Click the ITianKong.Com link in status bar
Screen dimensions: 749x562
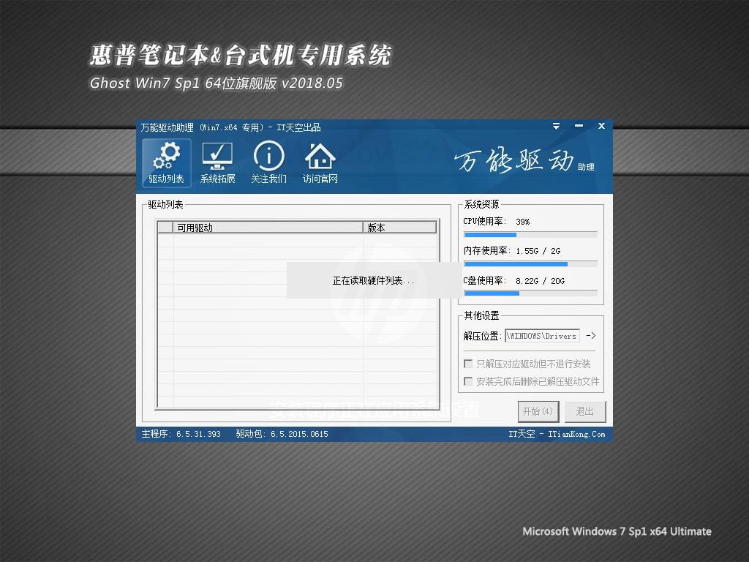click(x=576, y=434)
